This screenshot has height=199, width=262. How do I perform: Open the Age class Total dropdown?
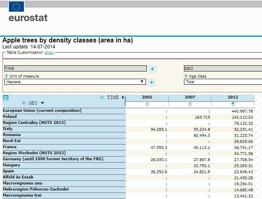223,82
